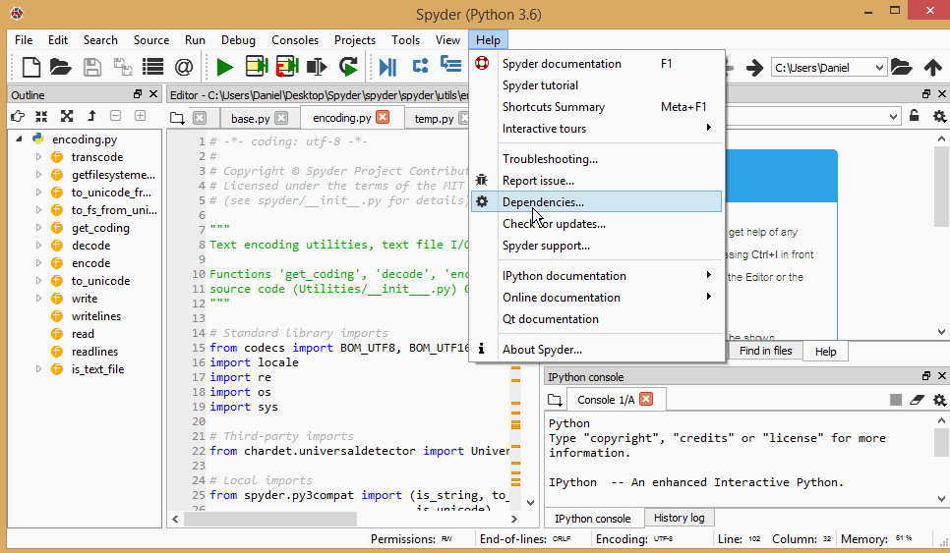The width and height of the screenshot is (950, 553).
Task: Select Dependencies... menu entry
Action: pyautogui.click(x=597, y=202)
